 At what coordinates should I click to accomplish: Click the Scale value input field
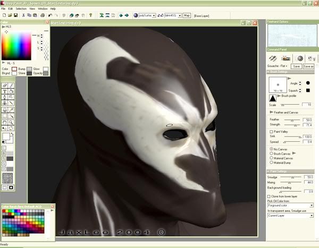click(307, 105)
